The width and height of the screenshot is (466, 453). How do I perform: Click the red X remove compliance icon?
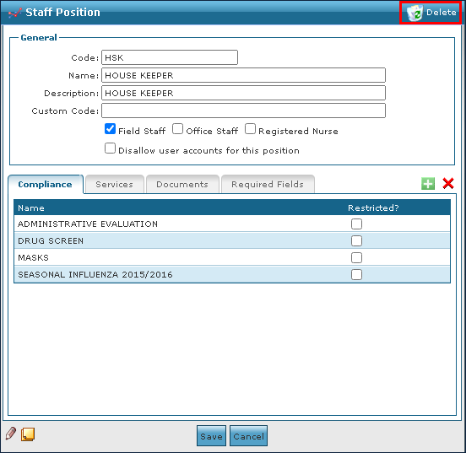tap(448, 183)
